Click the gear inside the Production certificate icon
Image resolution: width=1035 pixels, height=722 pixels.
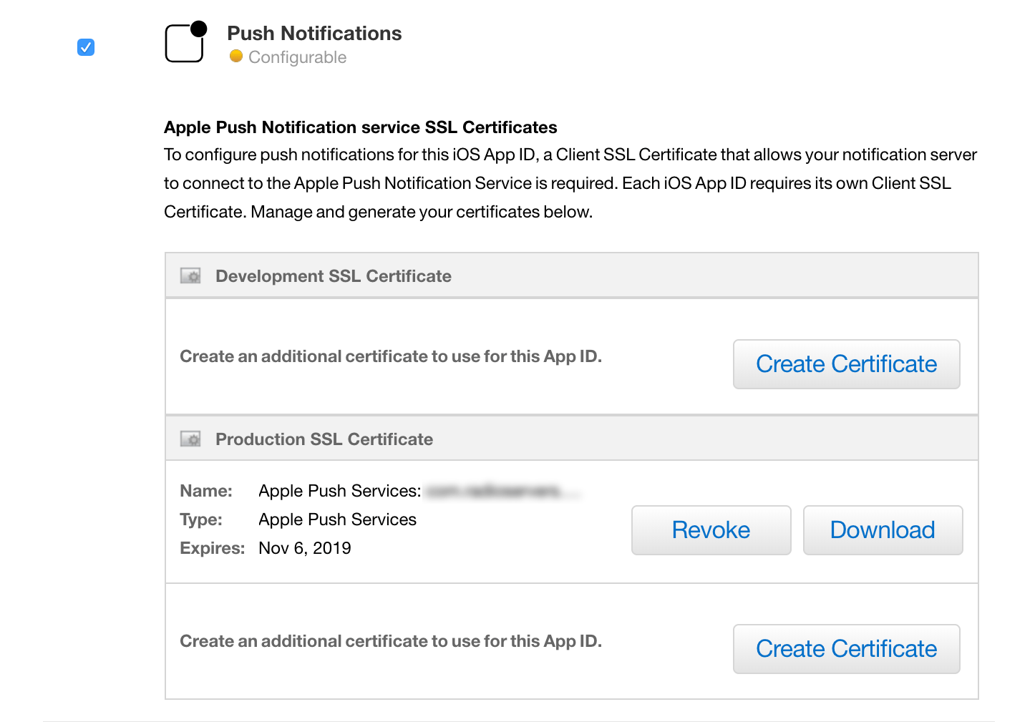[193, 440]
